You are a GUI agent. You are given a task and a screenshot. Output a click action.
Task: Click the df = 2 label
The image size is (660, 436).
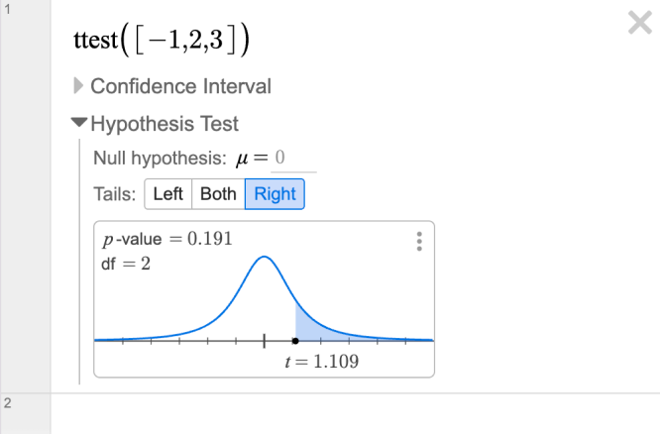126,264
